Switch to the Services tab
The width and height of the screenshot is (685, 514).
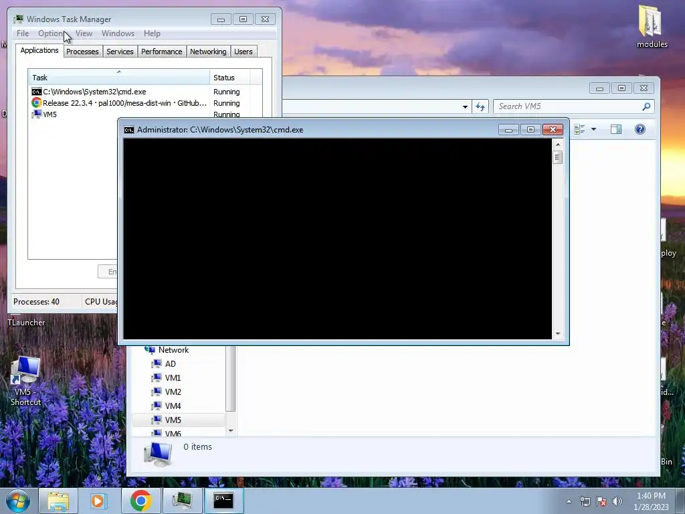click(120, 52)
